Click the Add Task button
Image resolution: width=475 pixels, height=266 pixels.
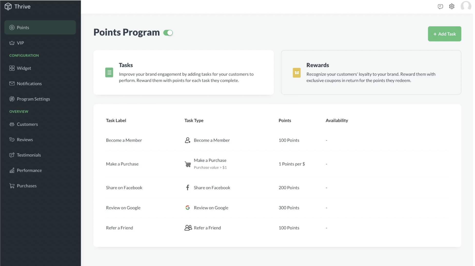click(x=444, y=34)
